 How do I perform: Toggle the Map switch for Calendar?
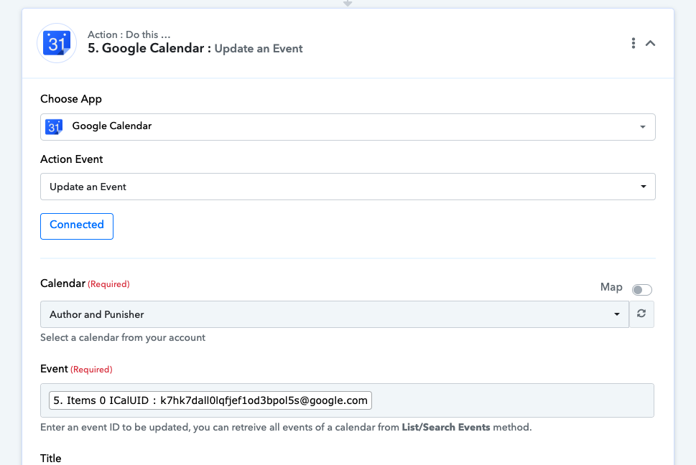(642, 289)
